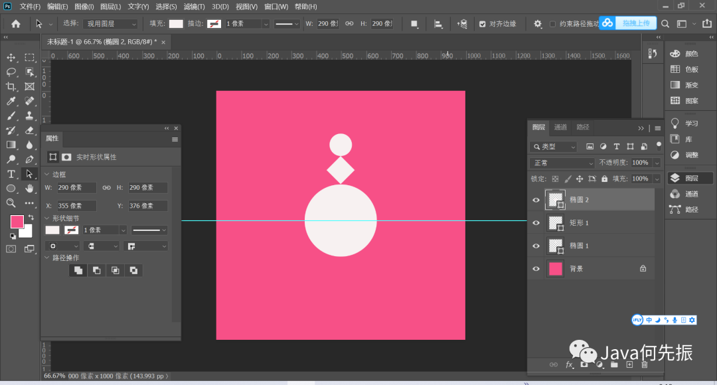Enable the 约束路径拖动 checkbox

coord(552,24)
